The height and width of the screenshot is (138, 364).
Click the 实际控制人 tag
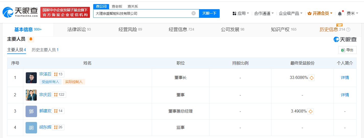tap(74, 82)
